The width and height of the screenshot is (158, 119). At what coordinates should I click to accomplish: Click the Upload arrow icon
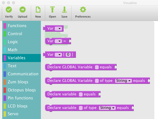23,10
